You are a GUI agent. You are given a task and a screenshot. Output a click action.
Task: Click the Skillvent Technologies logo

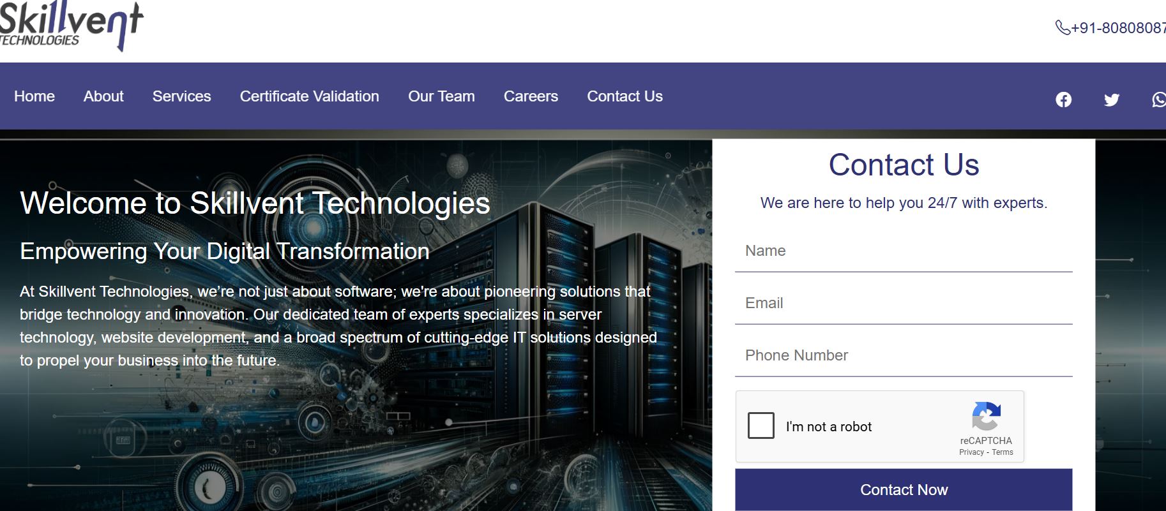tap(71, 26)
